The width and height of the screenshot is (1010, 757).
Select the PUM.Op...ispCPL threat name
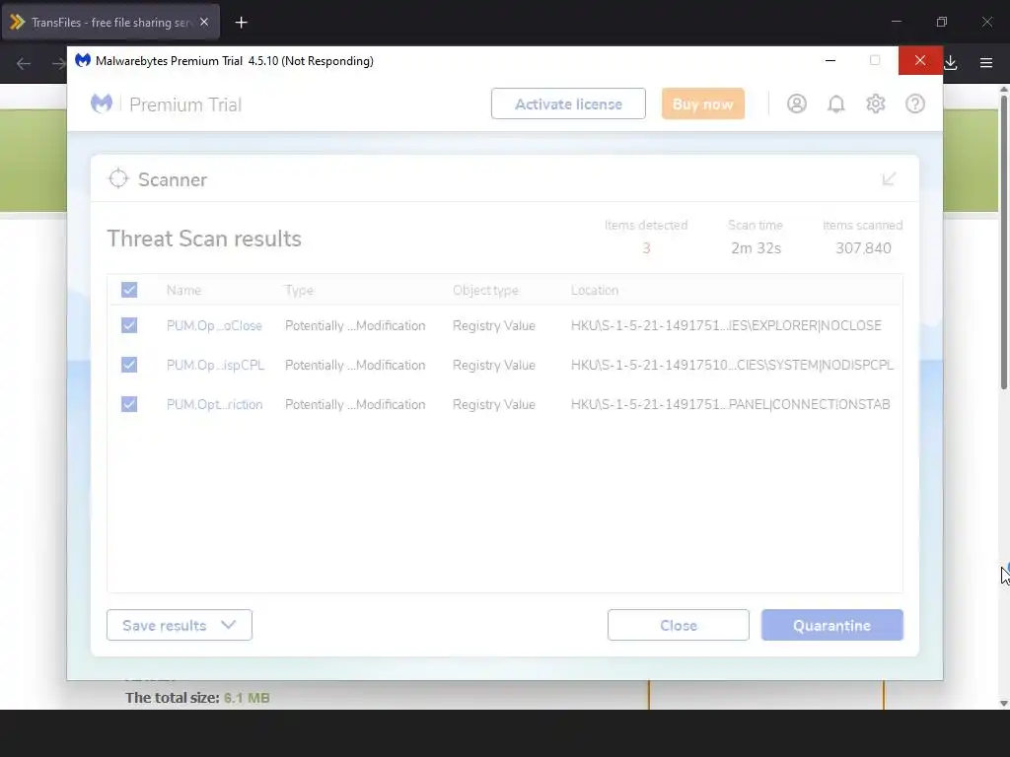click(215, 365)
